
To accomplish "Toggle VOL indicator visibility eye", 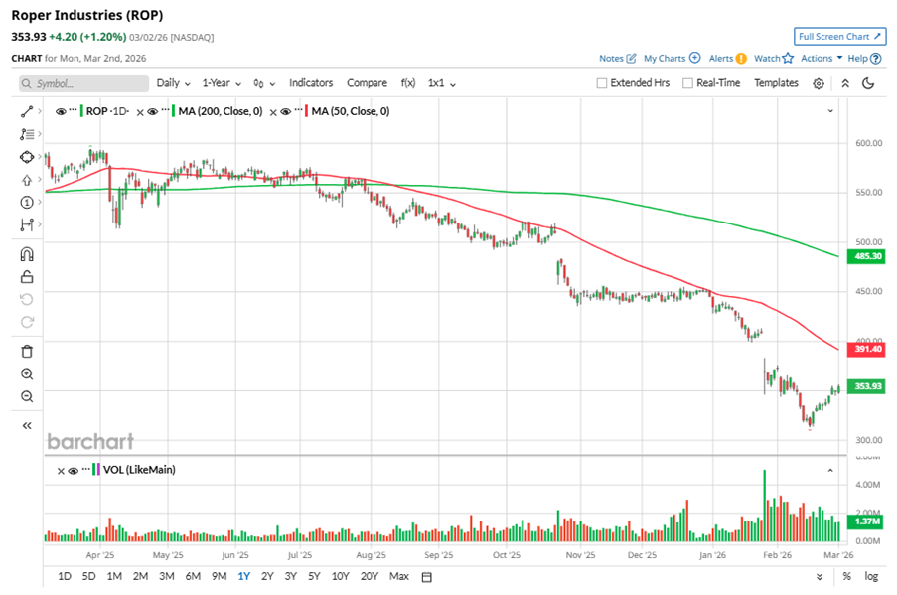I will (73, 471).
